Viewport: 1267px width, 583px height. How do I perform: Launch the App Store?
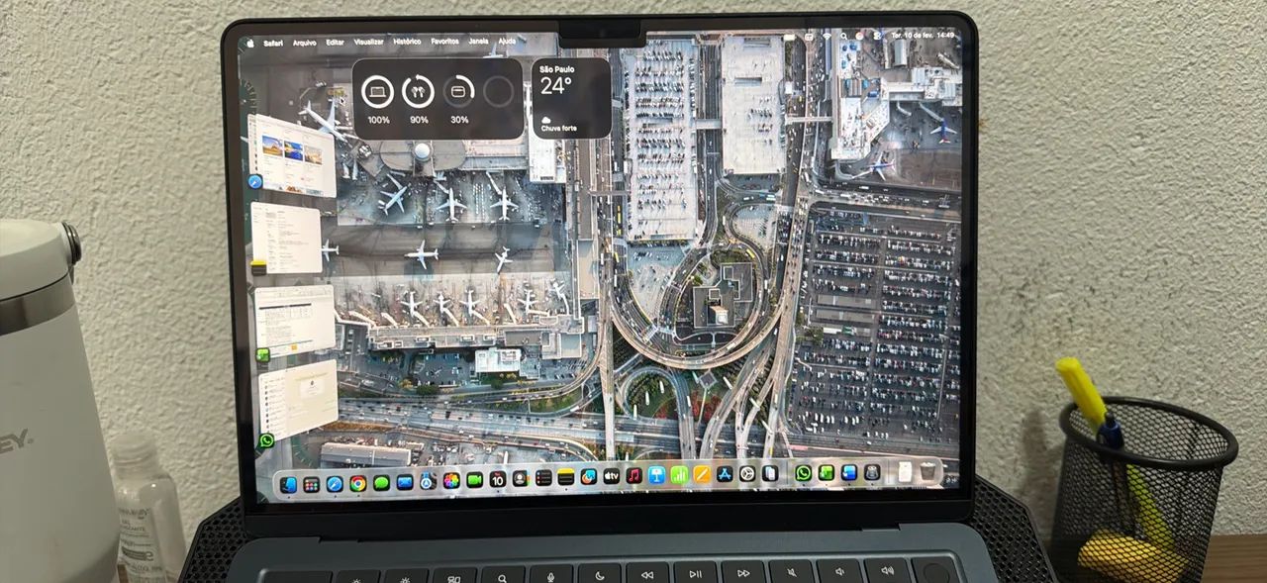pyautogui.click(x=724, y=478)
